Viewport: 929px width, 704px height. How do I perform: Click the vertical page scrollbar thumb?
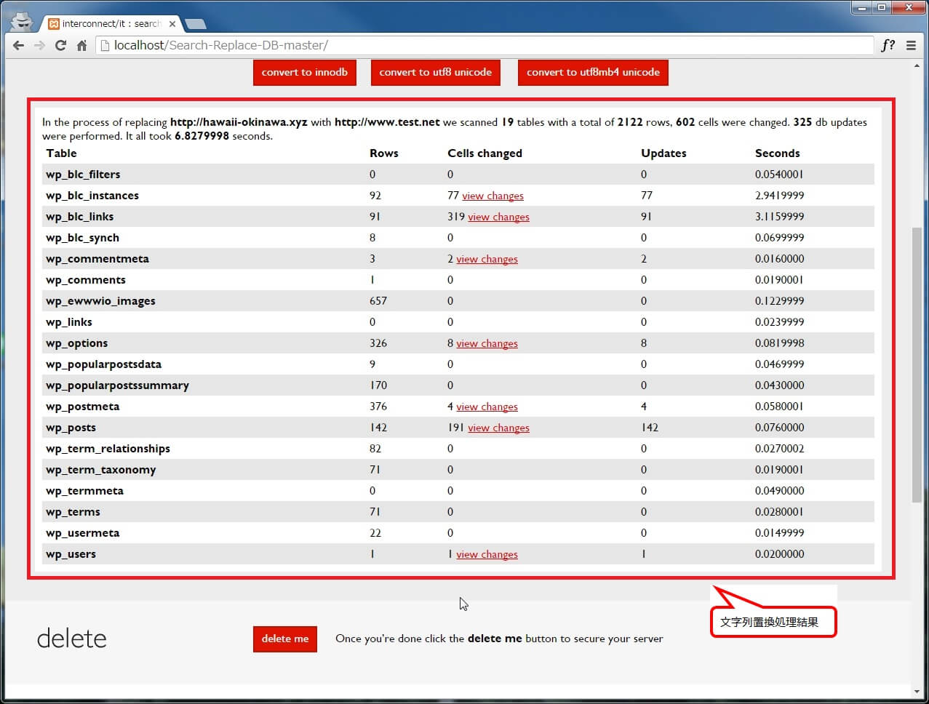coord(917,364)
